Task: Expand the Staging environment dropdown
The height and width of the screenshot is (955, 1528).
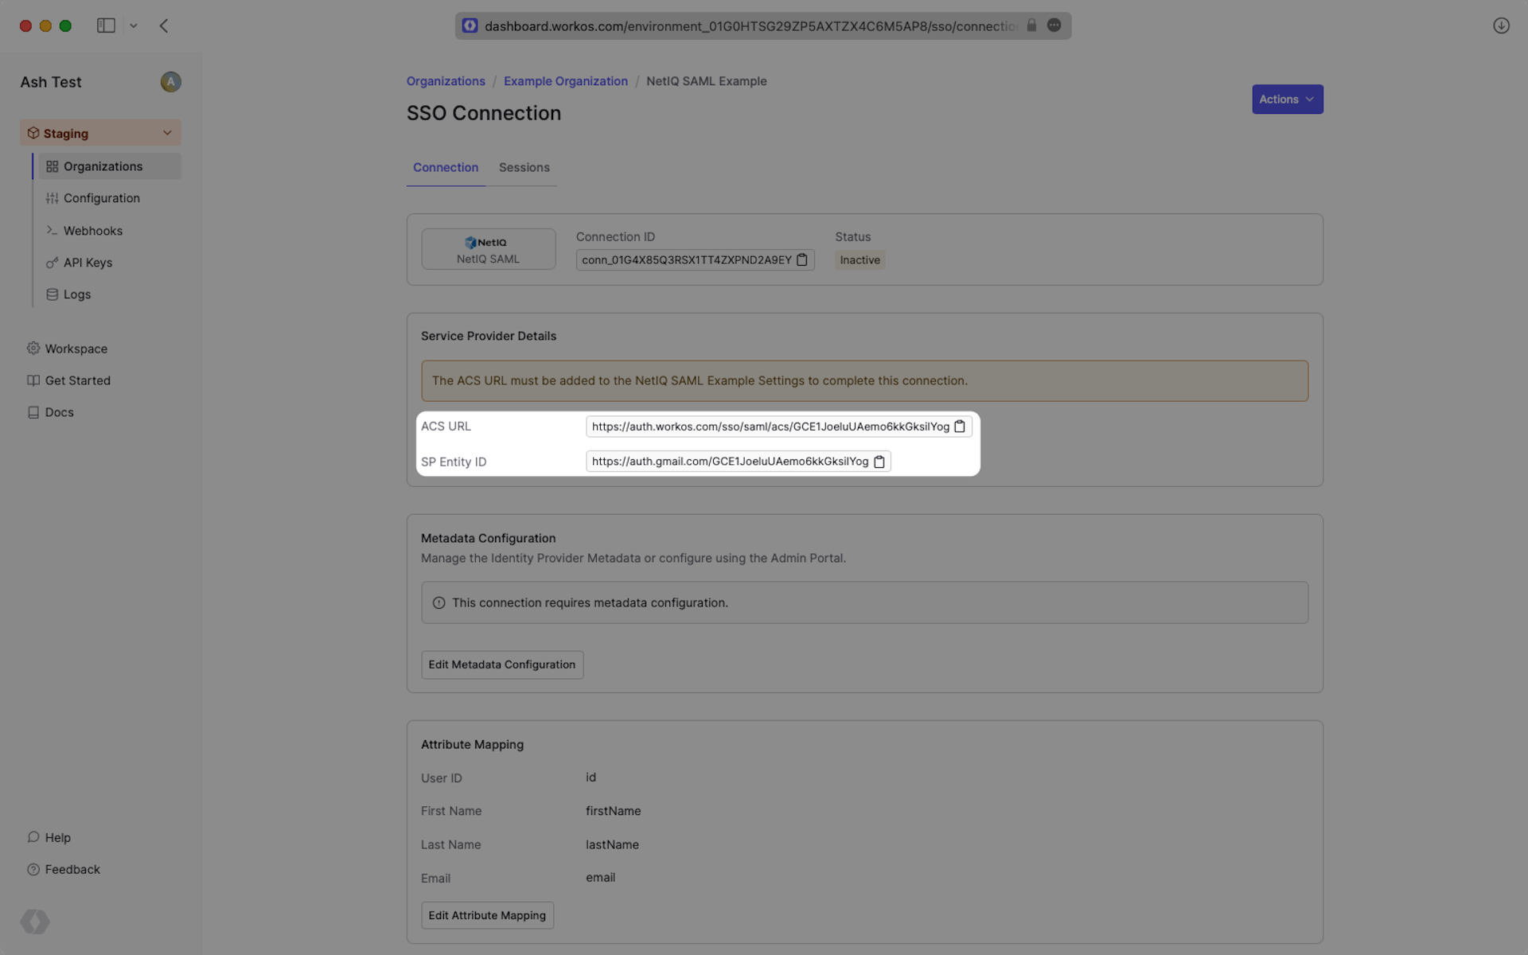Action: click(x=100, y=133)
